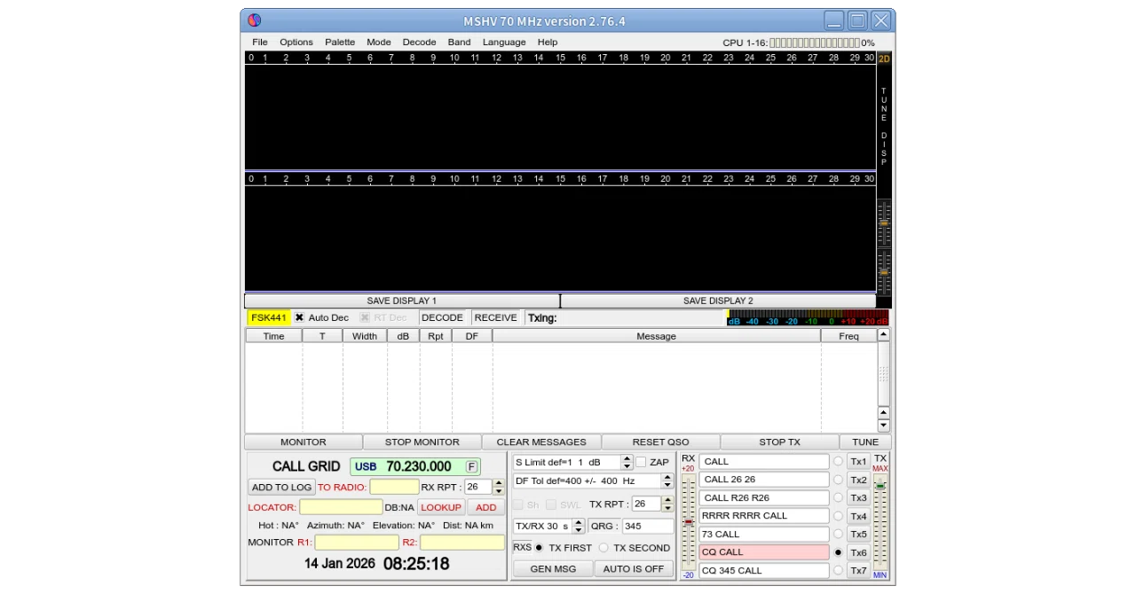The height and width of the screenshot is (594, 1136).
Task: Open the Language menu
Action: pyautogui.click(x=504, y=42)
